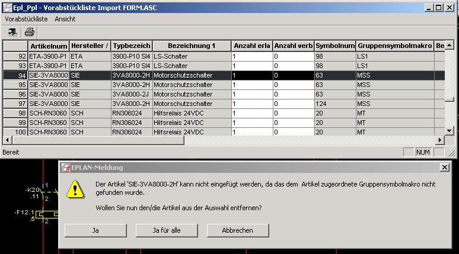459x254 pixels.
Task: Click the printer toolbar icon
Action: (x=29, y=32)
